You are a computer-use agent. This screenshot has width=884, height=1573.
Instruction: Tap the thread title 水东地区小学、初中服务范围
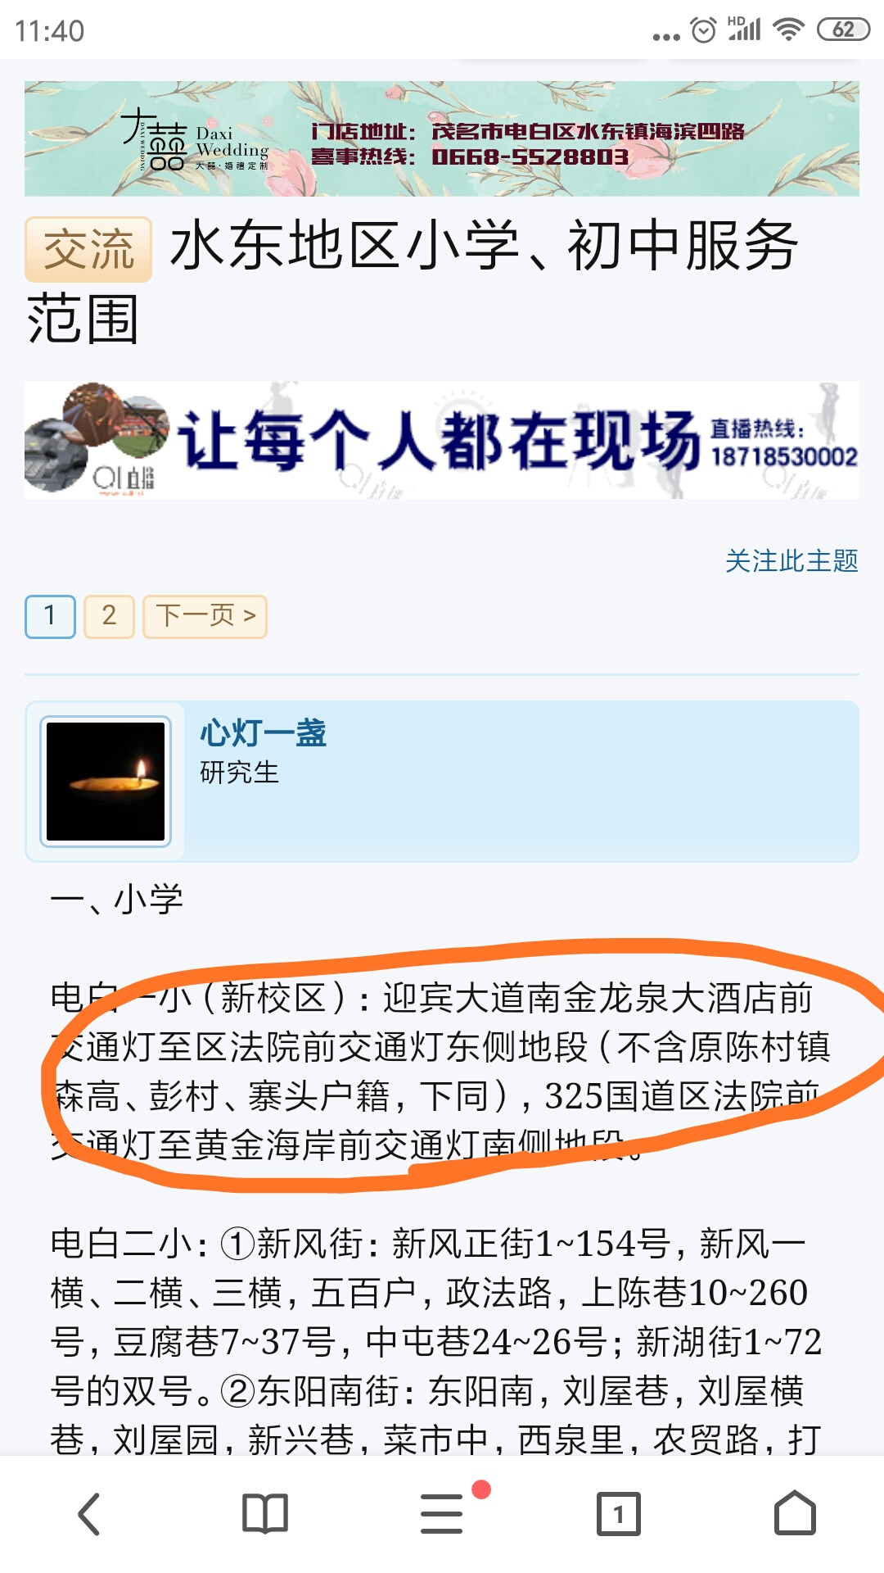tap(412, 281)
